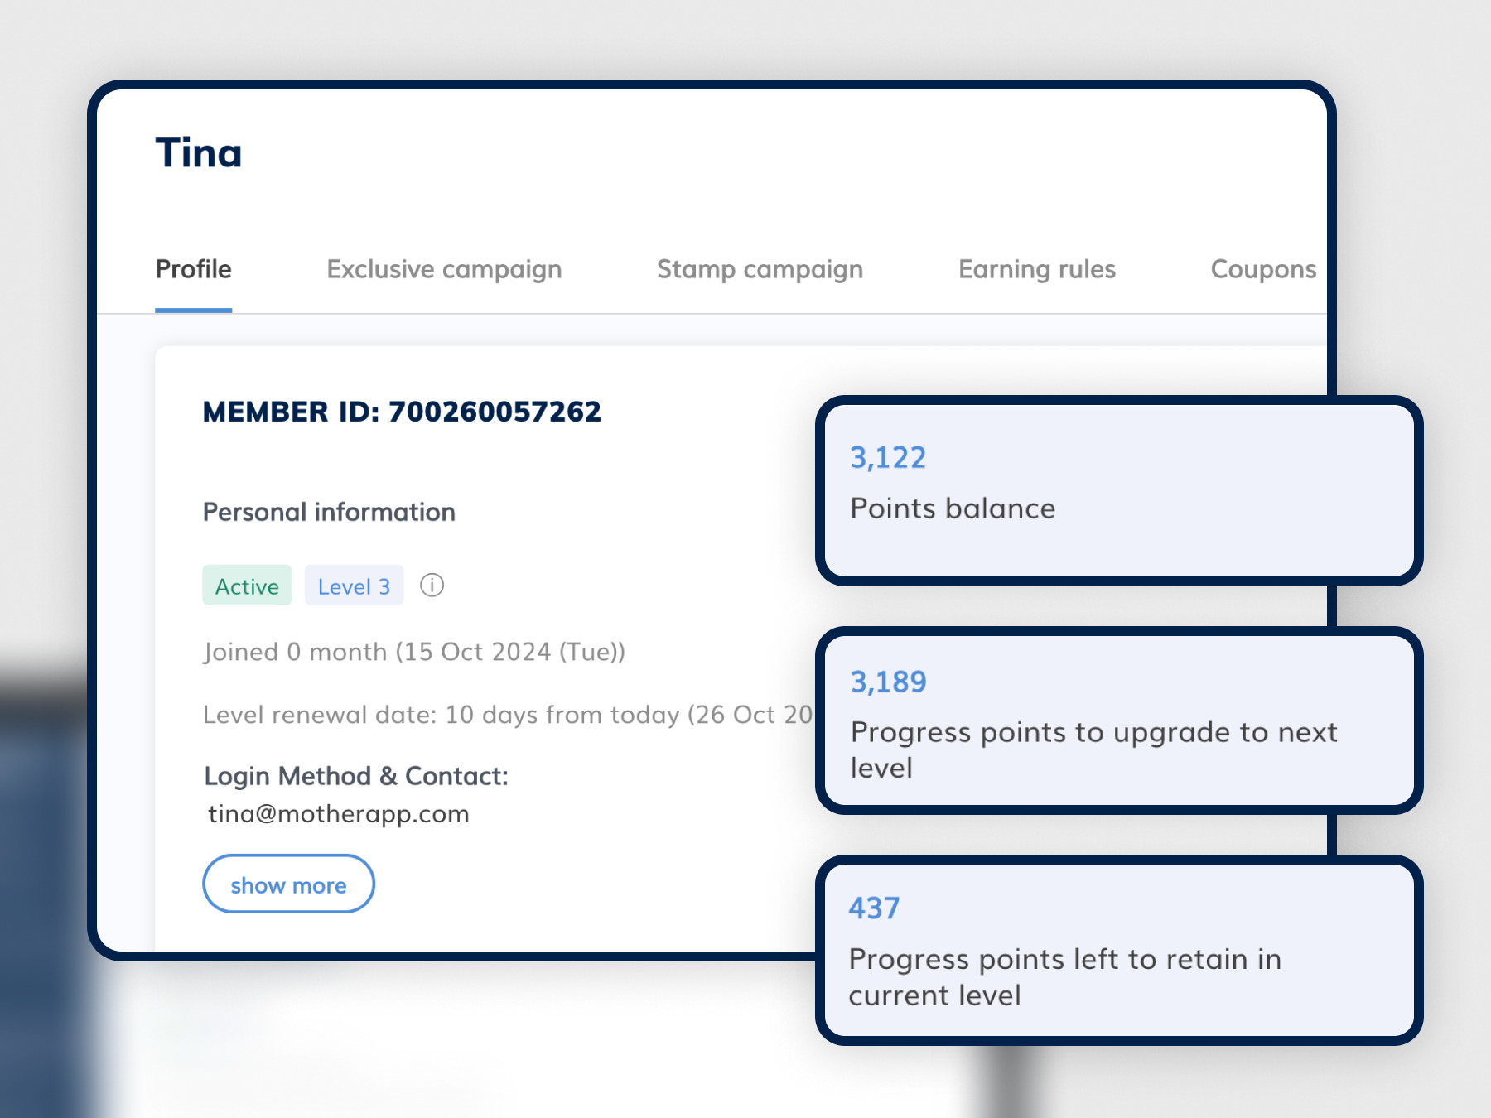
Task: Click the Member ID number 700260057262
Action: pos(495,412)
